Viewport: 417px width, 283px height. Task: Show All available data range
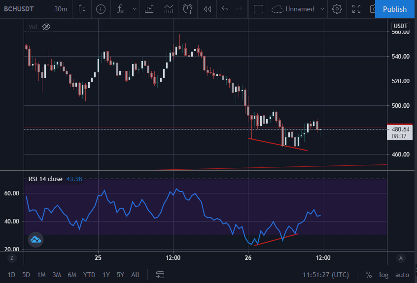pos(135,275)
